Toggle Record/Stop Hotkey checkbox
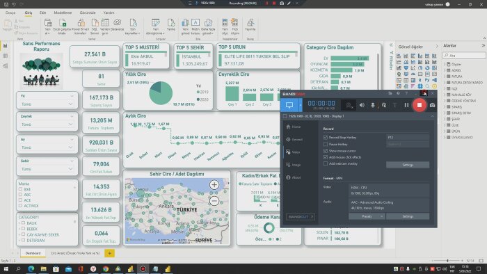 [326, 137]
